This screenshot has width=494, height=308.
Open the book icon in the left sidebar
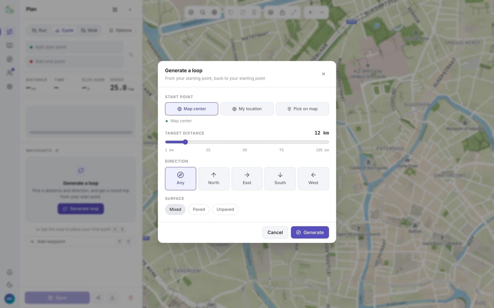pos(10,46)
